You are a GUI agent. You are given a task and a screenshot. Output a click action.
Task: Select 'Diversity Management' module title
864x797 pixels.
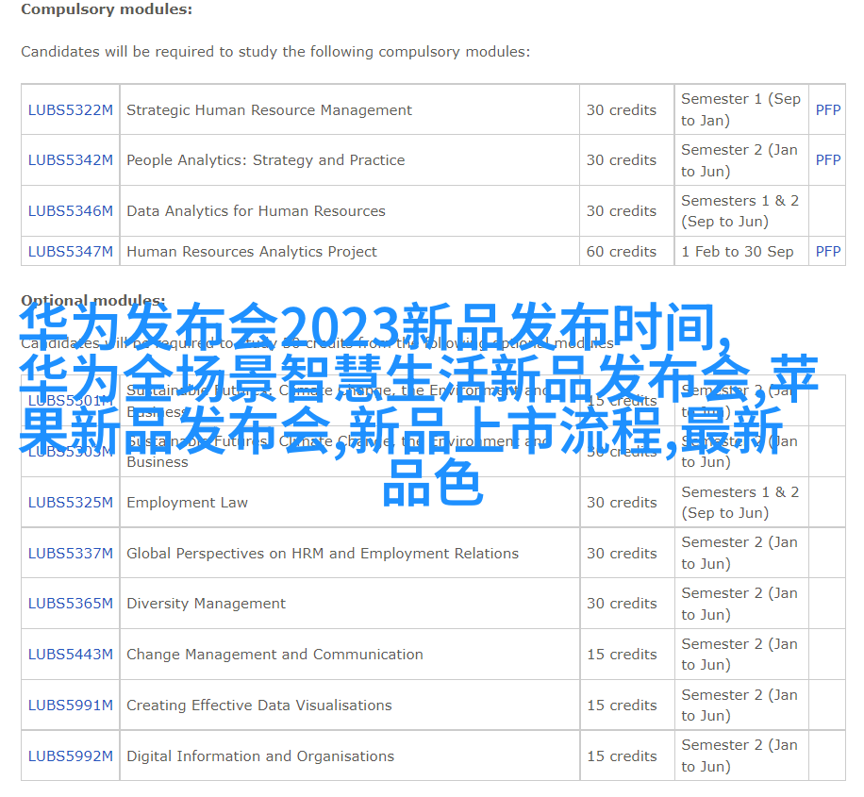coord(206,604)
